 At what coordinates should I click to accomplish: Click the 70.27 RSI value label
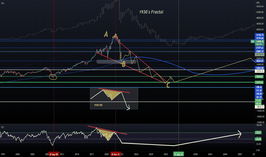258,132
